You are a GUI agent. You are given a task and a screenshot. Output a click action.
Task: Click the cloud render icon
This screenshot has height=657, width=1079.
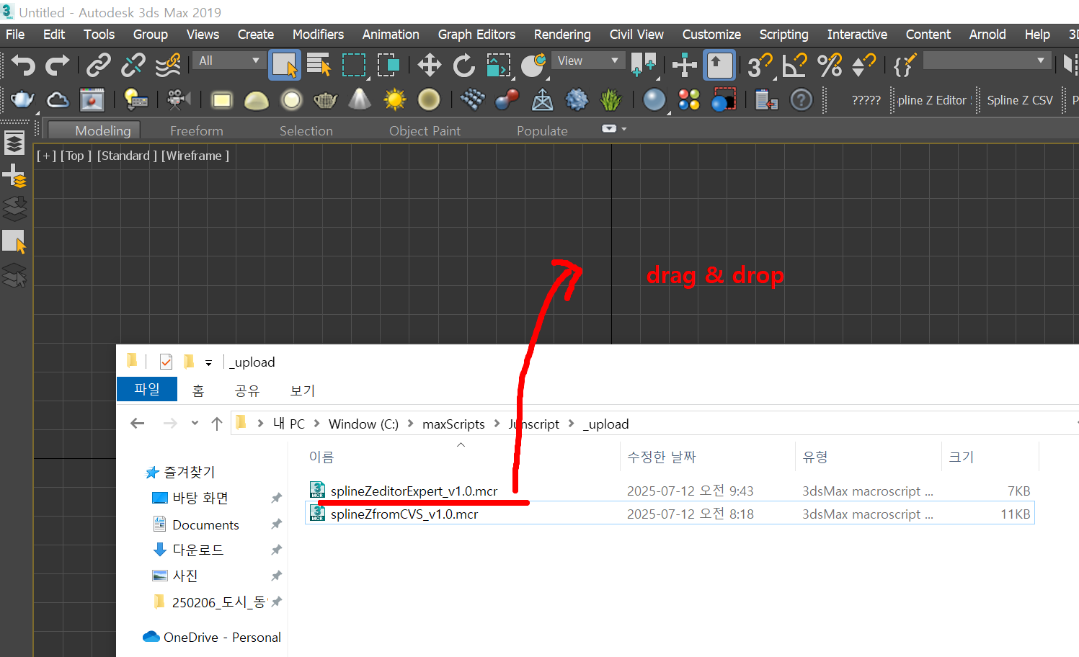(57, 99)
